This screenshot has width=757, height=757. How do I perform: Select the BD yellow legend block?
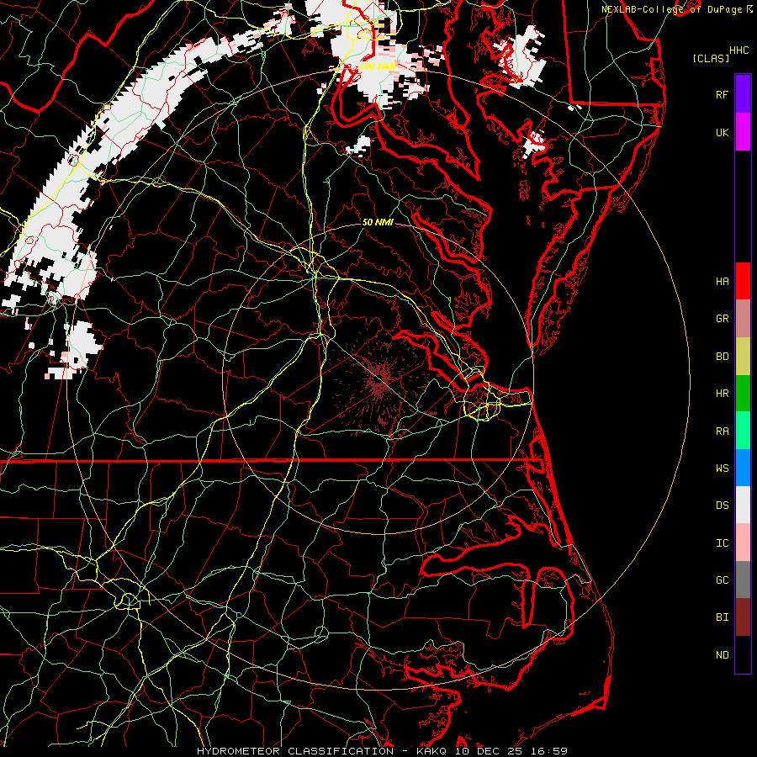[743, 357]
